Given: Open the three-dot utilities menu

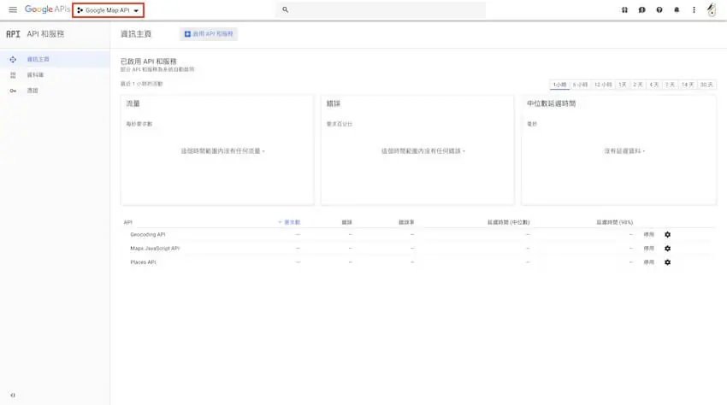Looking at the screenshot, I should pyautogui.click(x=694, y=9).
